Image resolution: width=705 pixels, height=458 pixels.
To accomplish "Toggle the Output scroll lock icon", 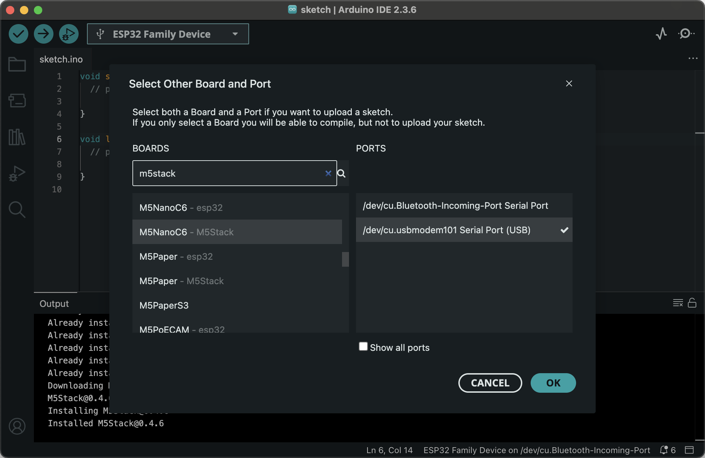I will [x=692, y=303].
